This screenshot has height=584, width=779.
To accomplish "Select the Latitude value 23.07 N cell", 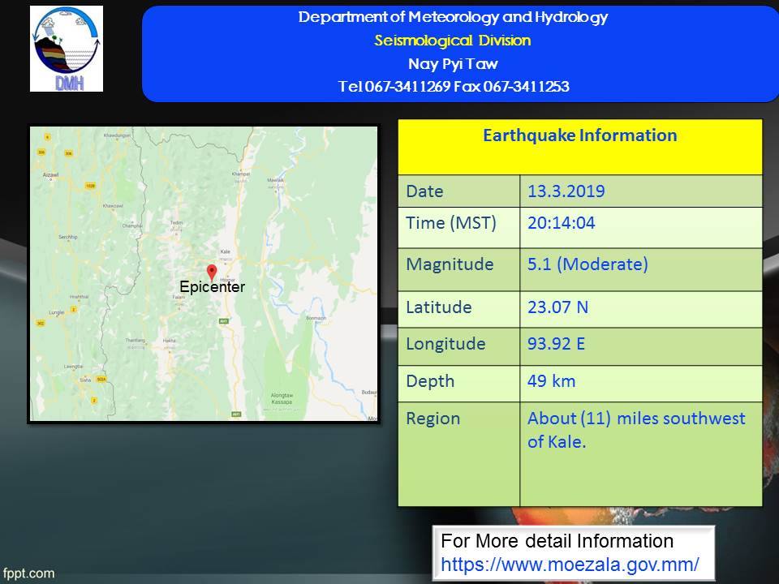I will coord(640,309).
